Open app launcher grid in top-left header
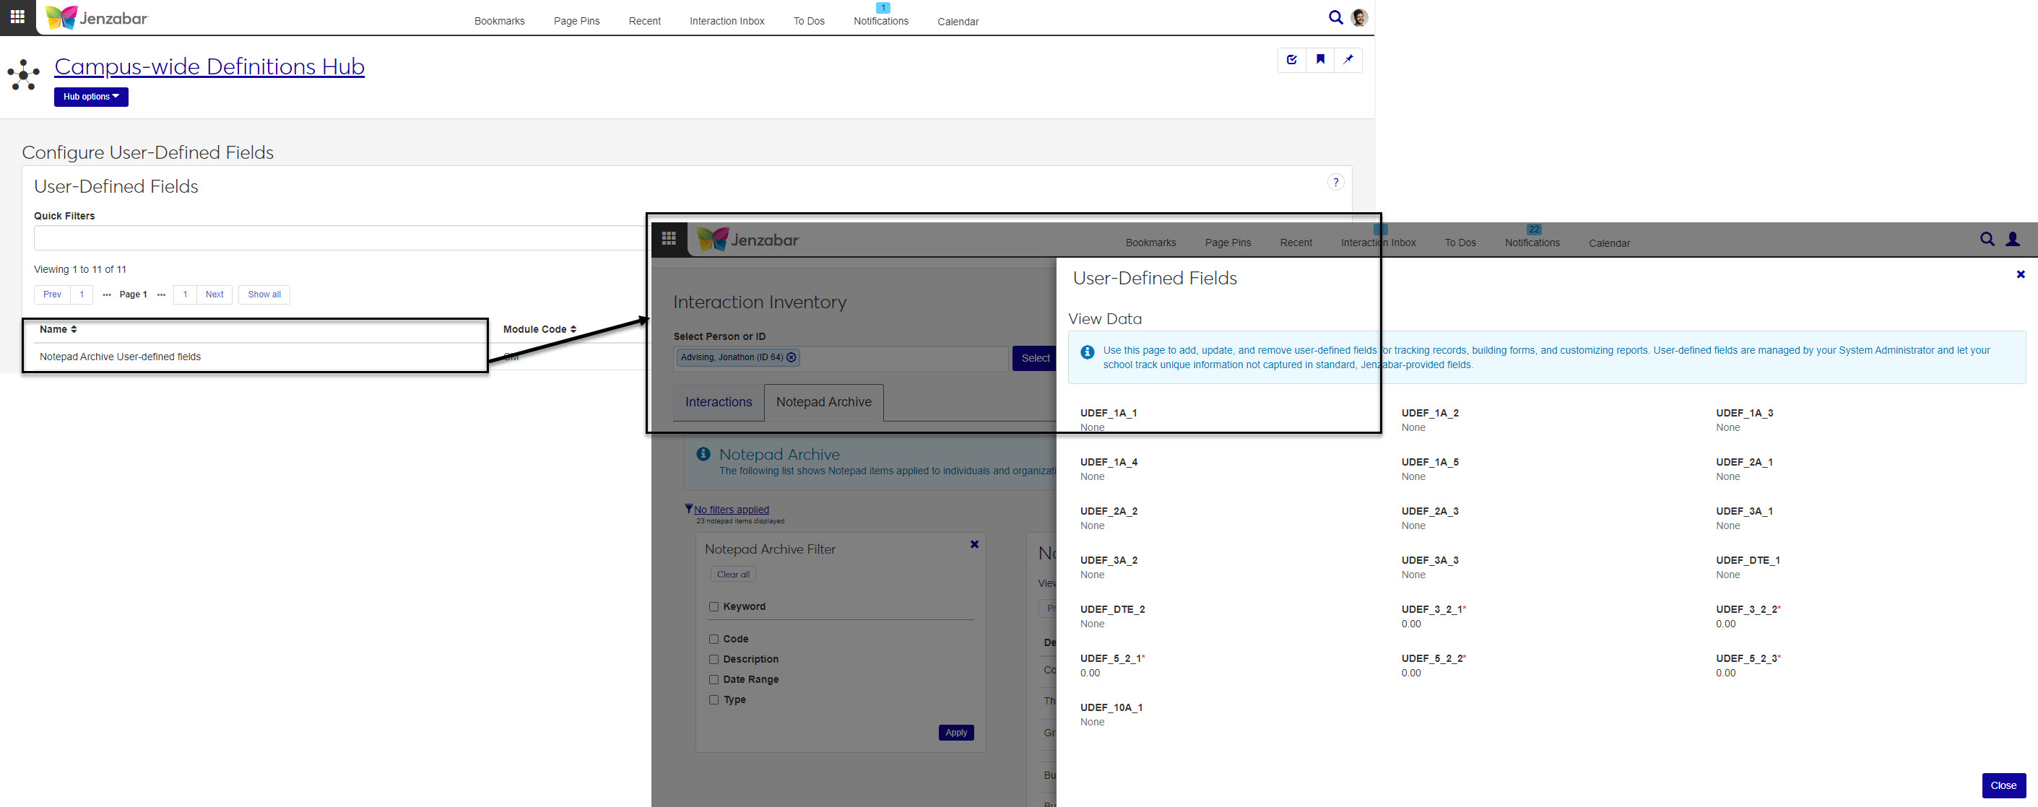The image size is (2038, 807). (x=17, y=17)
